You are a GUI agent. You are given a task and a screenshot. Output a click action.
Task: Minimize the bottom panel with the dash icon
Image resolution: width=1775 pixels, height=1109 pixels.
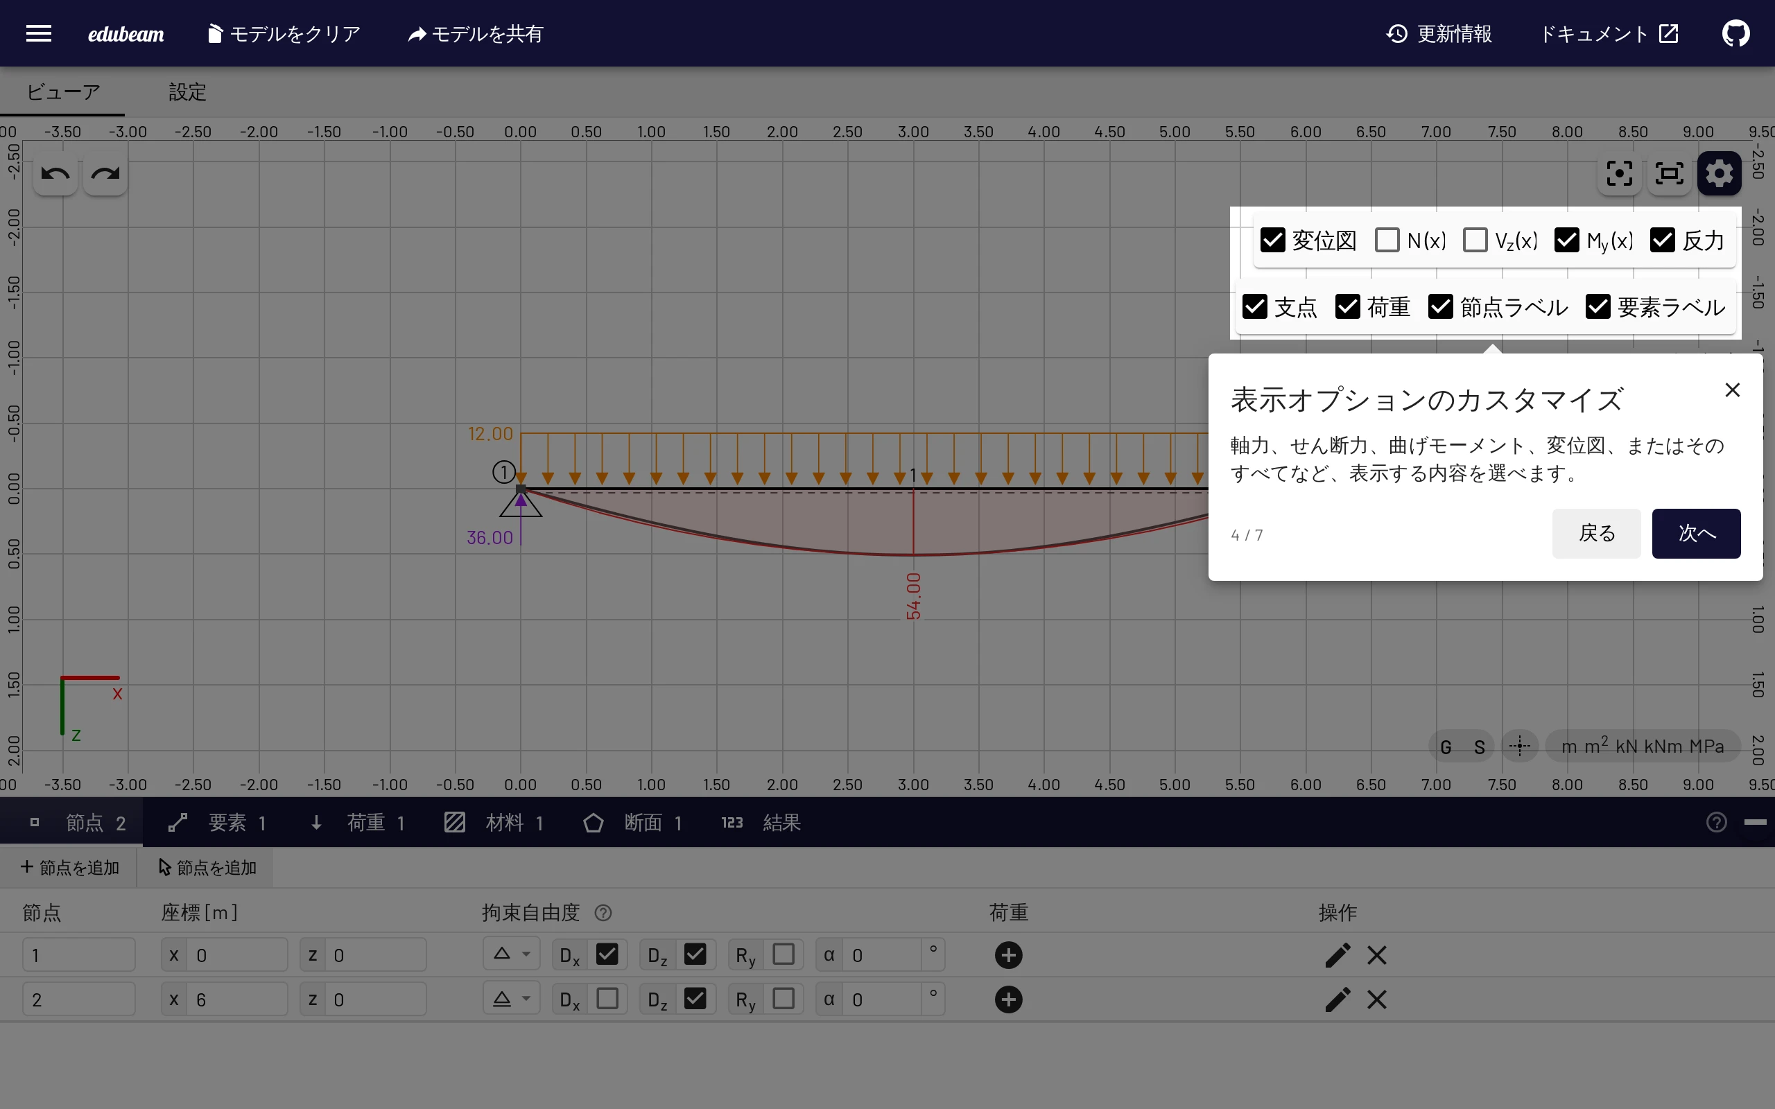click(1755, 822)
